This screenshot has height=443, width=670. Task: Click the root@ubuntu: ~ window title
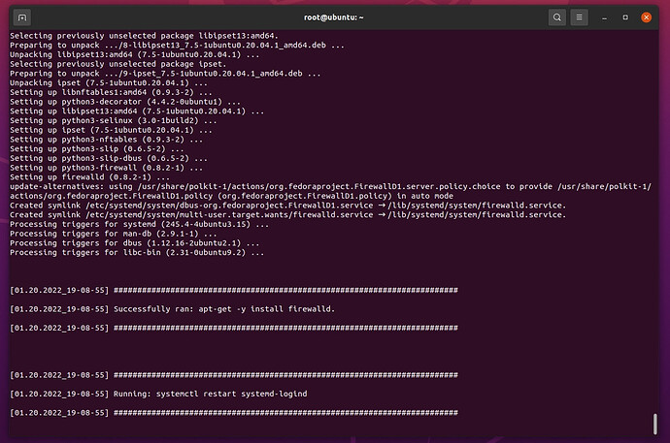[333, 17]
